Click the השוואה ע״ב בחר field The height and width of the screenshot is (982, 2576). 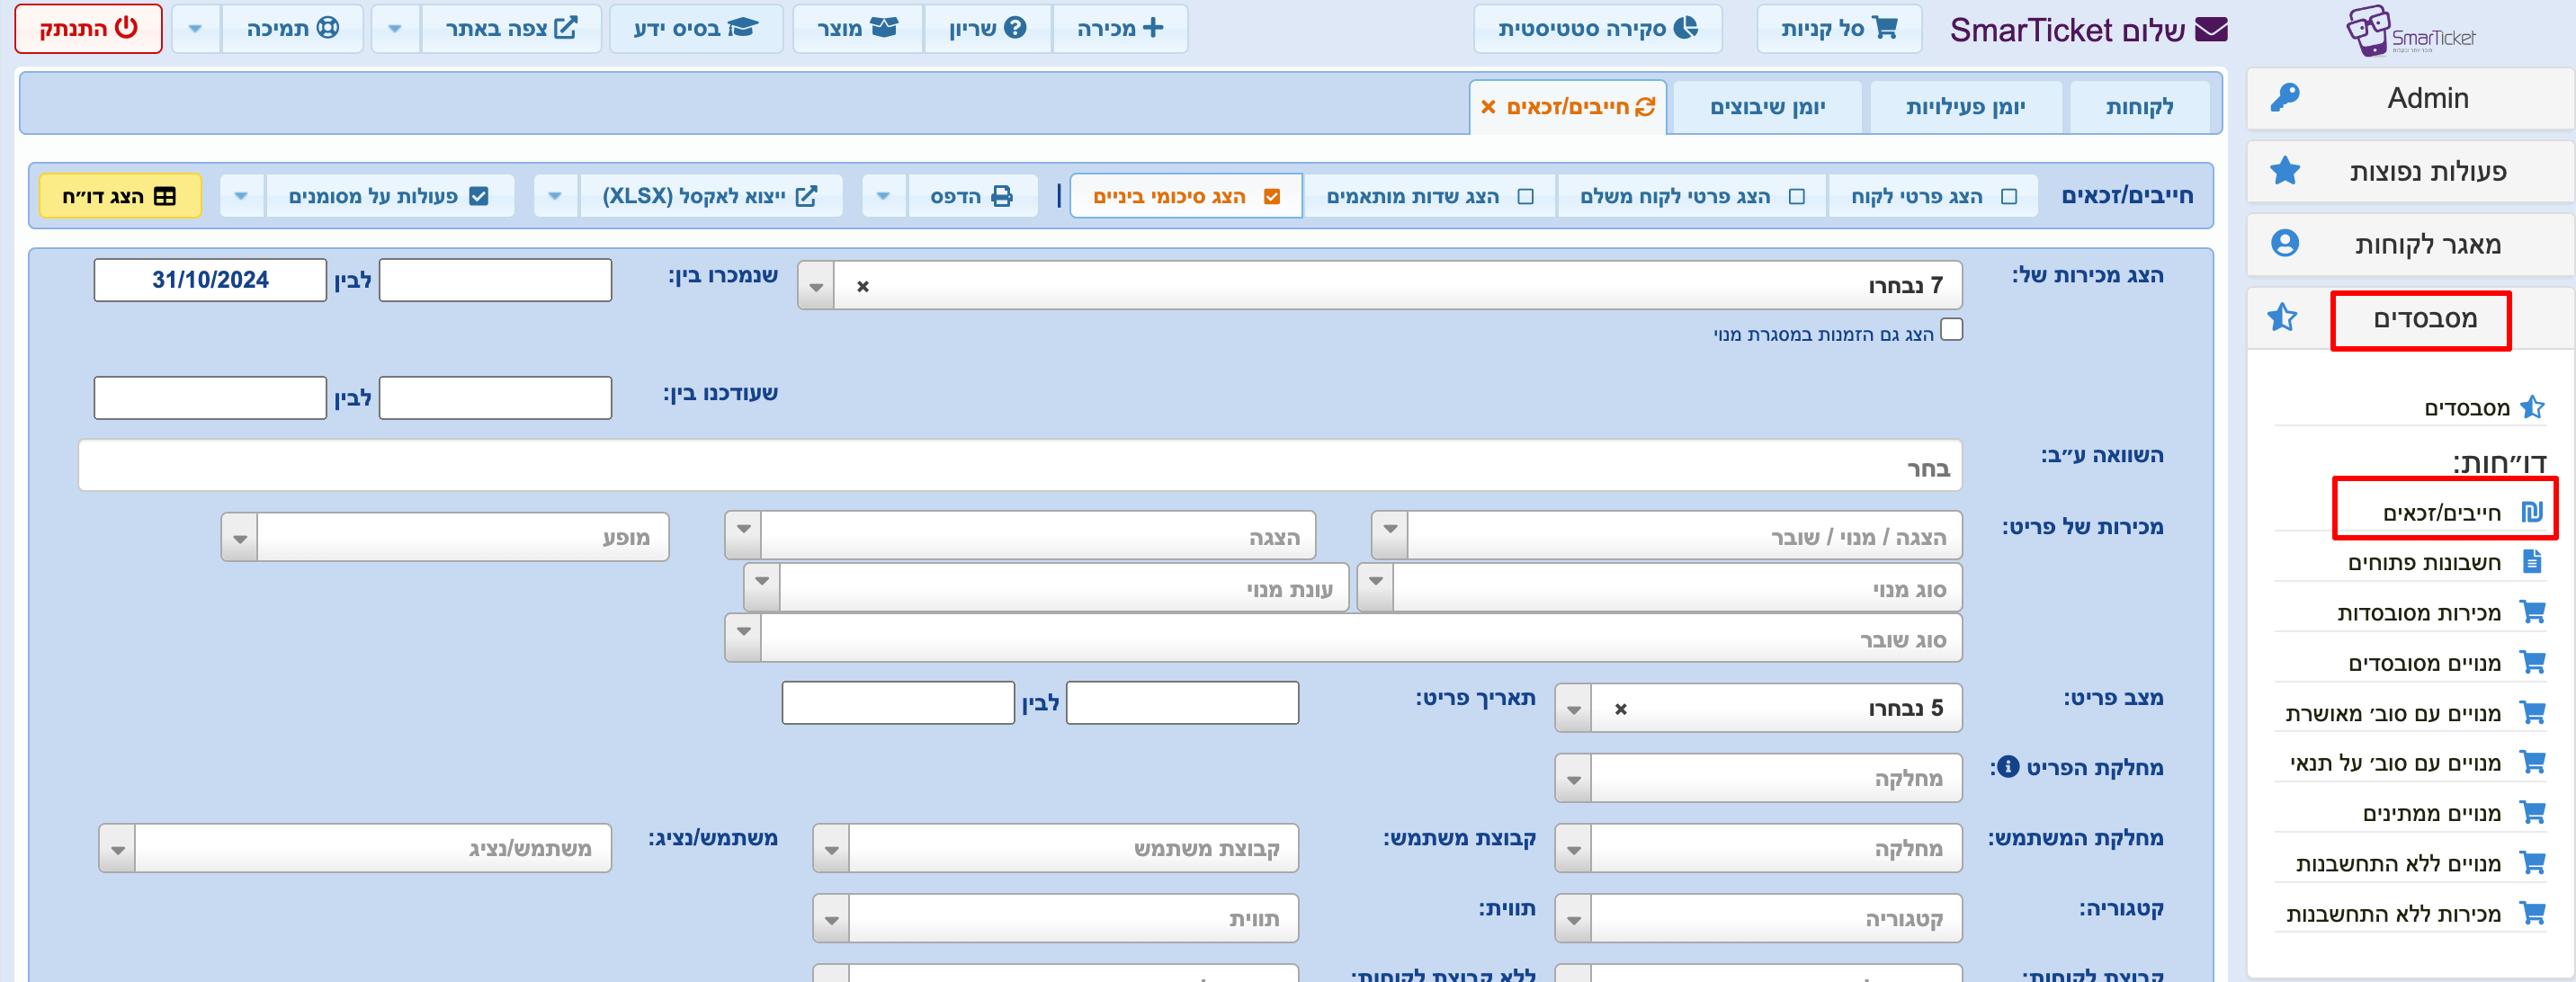tap(1020, 466)
